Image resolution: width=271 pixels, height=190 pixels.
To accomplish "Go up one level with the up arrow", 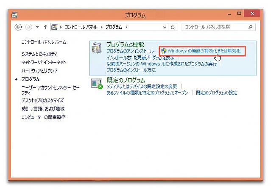I will 46,27.
